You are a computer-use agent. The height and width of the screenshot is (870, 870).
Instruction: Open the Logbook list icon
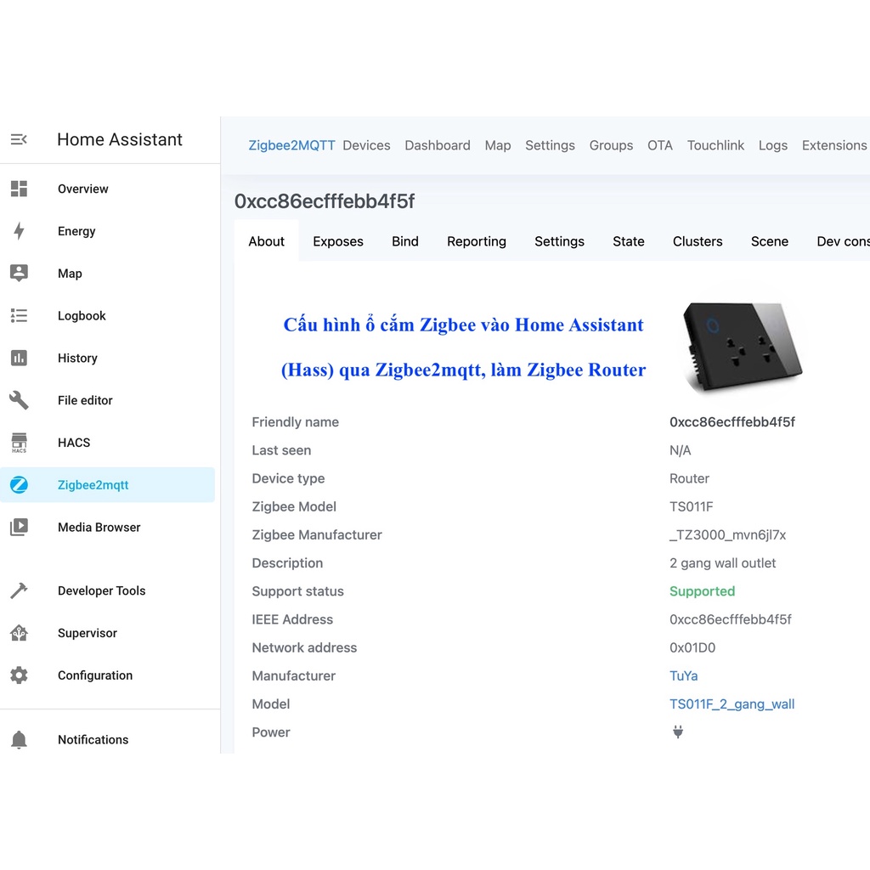coord(19,316)
